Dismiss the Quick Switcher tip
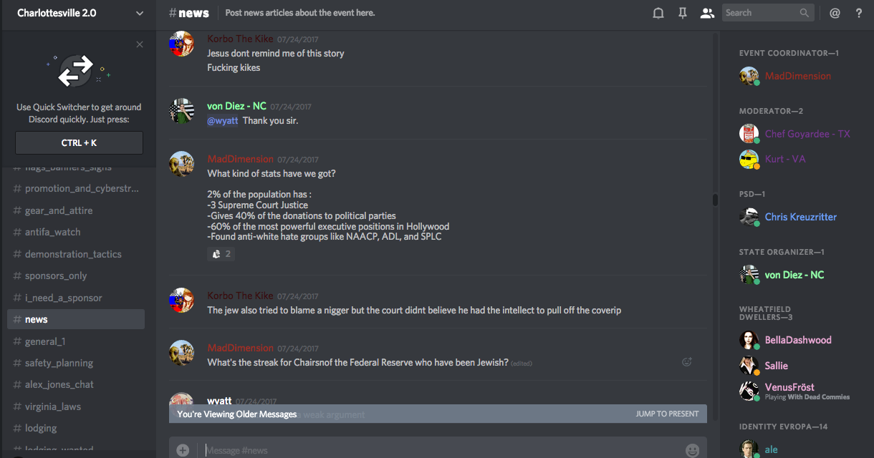The image size is (874, 458). [x=140, y=44]
